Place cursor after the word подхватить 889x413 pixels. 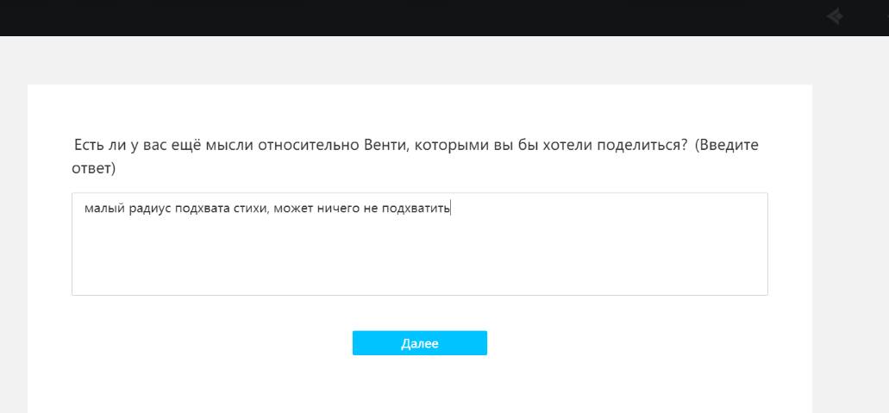tap(451, 209)
